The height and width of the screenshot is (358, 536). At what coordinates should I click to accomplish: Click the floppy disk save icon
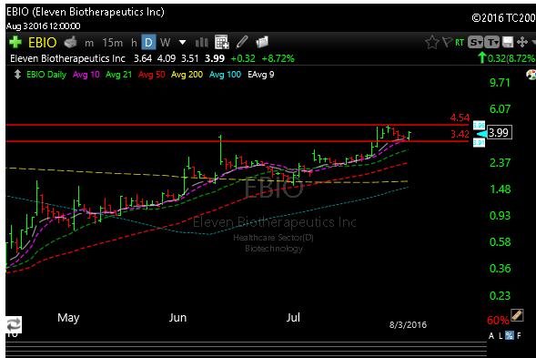(508, 43)
